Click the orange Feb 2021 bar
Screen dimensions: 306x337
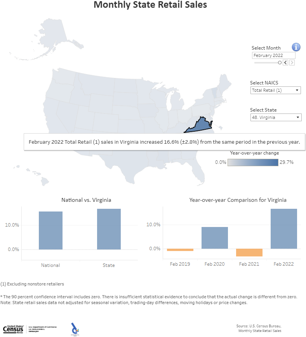point(249,253)
